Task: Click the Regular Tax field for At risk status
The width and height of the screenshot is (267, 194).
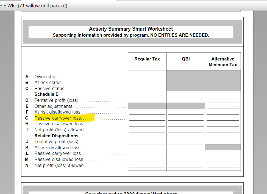Action: pos(147,82)
